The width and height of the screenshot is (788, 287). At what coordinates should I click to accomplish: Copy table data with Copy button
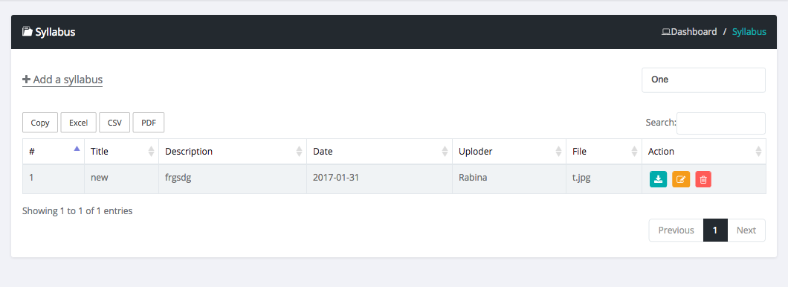tap(40, 123)
